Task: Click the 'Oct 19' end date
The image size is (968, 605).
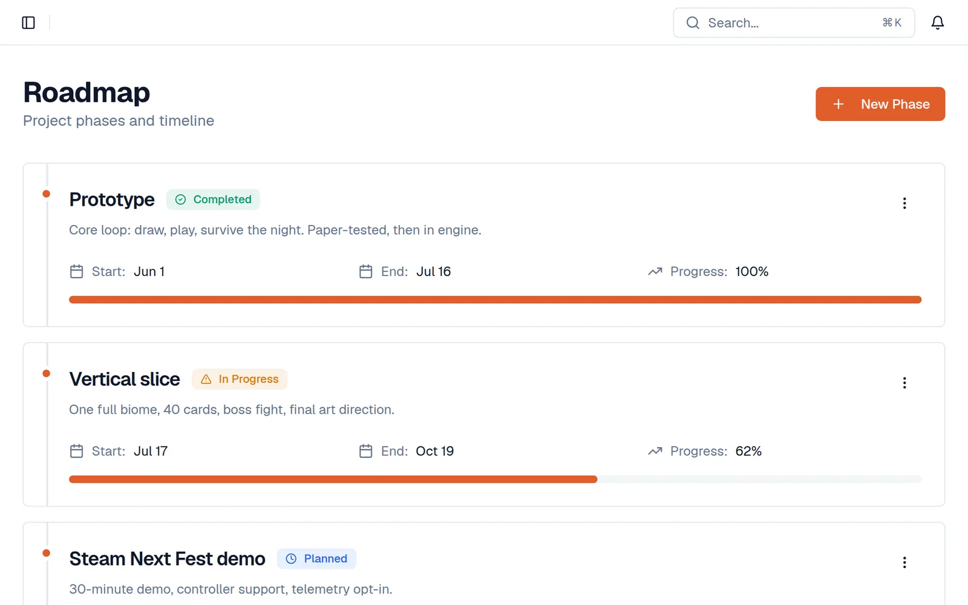Action: [434, 451]
